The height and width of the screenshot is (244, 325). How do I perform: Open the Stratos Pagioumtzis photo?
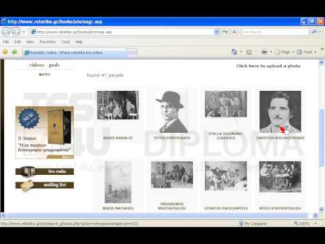tap(226, 176)
